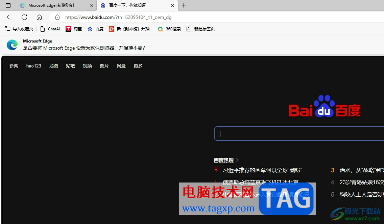Open headline 习近平推荐的菌草何以全球"圈粉"

[262, 170]
